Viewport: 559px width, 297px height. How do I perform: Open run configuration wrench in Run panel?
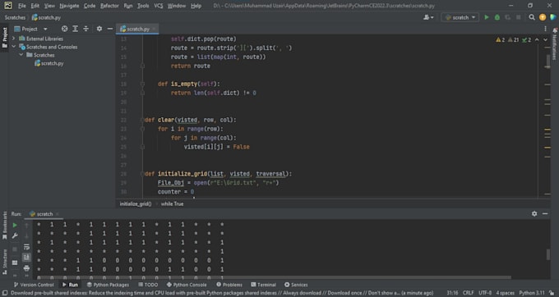click(x=15, y=235)
